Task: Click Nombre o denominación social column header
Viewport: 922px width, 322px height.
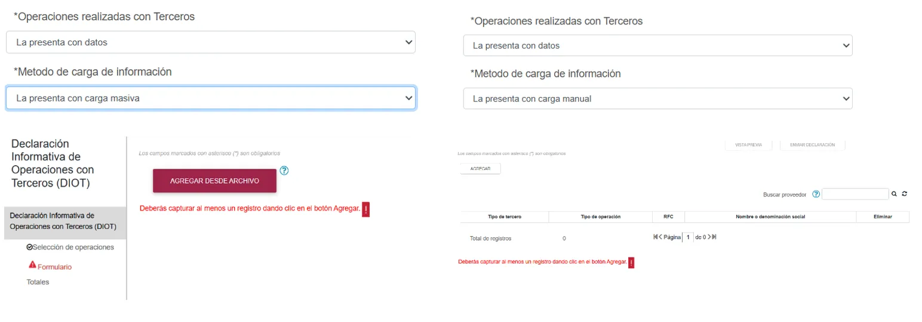Action: coord(770,216)
